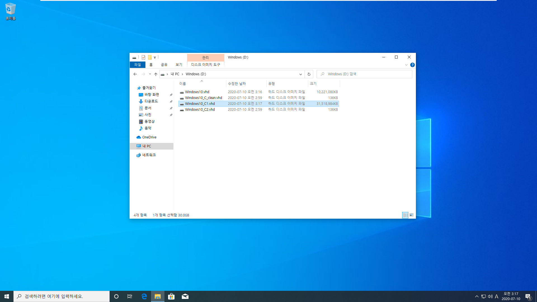Open Task View on the taskbar
The image size is (537, 302).
[x=130, y=296]
